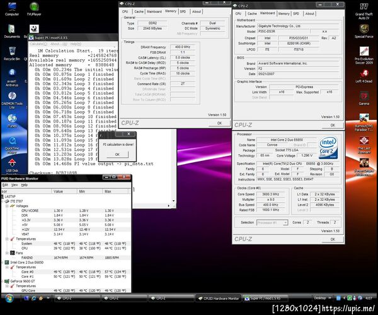Click OK in memory CPU-Z window
The width and height of the screenshot is (378, 315).
click(x=219, y=123)
